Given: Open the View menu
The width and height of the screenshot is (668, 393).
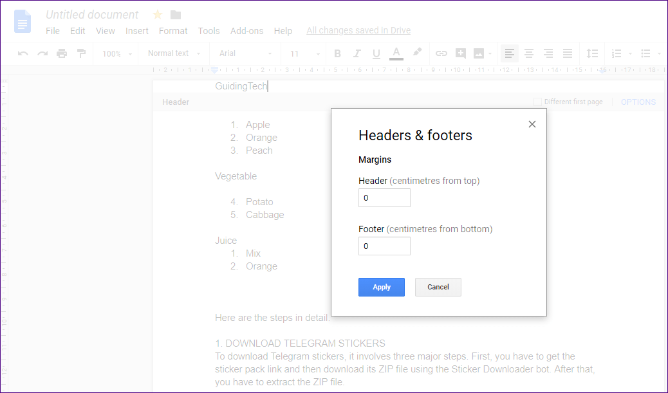Looking at the screenshot, I should [106, 31].
